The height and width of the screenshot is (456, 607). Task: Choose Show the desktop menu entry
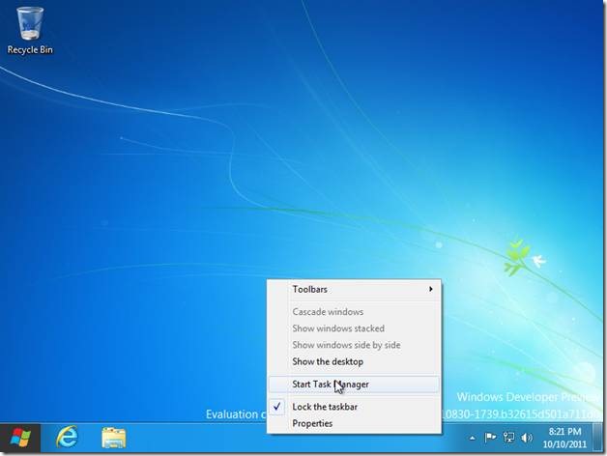pos(354,361)
